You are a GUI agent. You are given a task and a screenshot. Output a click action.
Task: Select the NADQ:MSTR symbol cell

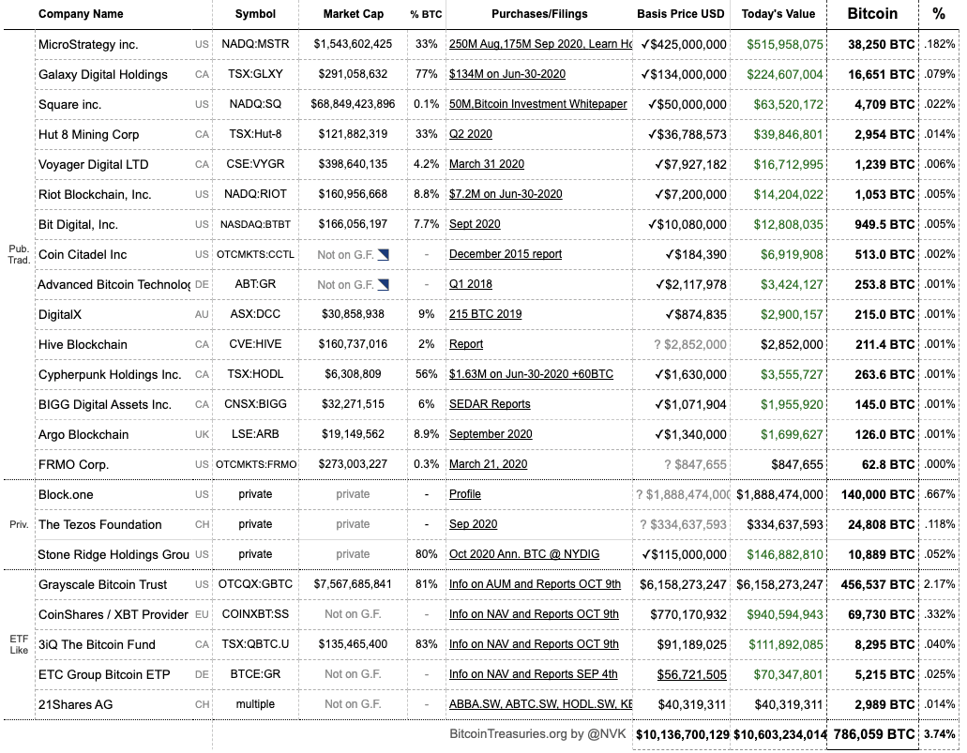click(255, 44)
